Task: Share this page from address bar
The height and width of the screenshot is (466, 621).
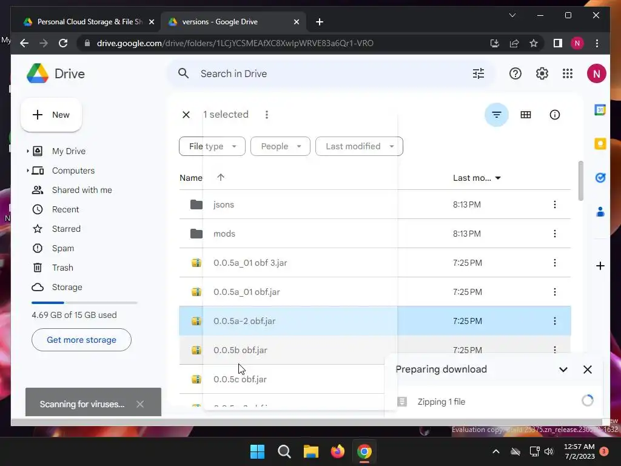Action: pos(514,43)
